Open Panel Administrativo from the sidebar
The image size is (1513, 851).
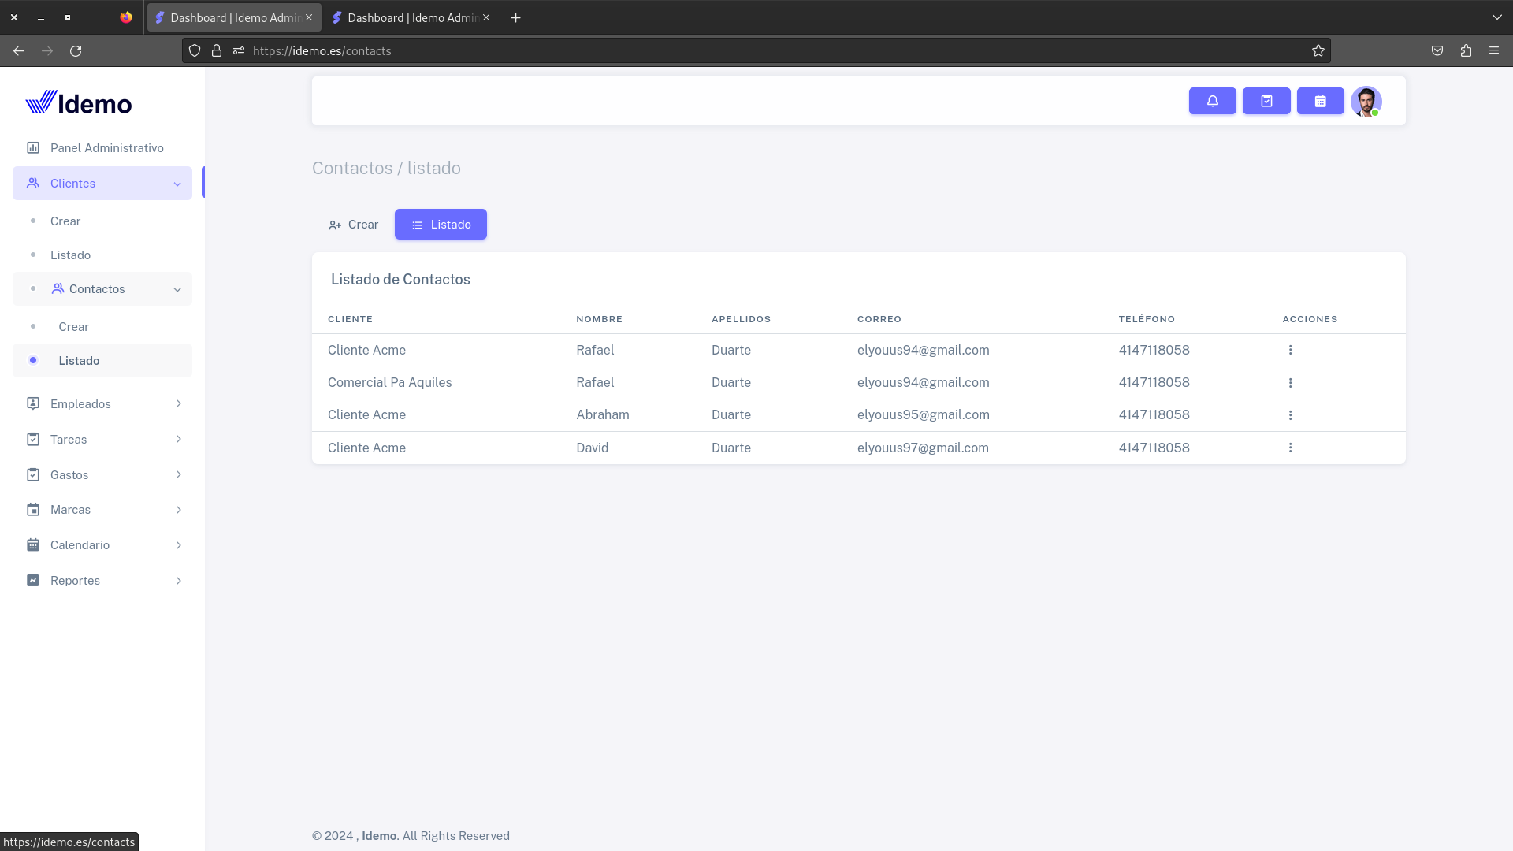(x=106, y=148)
